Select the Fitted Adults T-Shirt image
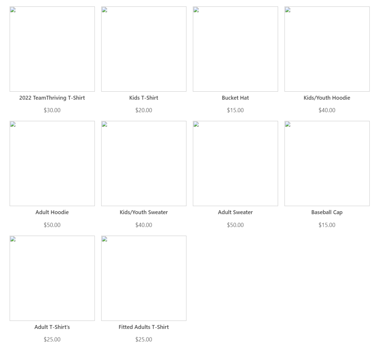 (144, 278)
